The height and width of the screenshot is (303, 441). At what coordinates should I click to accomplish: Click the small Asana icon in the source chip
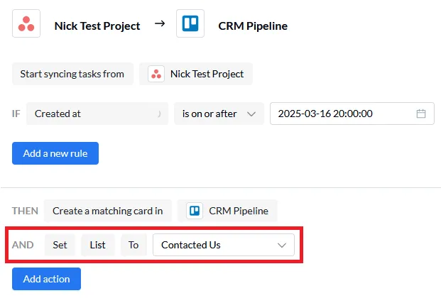157,74
